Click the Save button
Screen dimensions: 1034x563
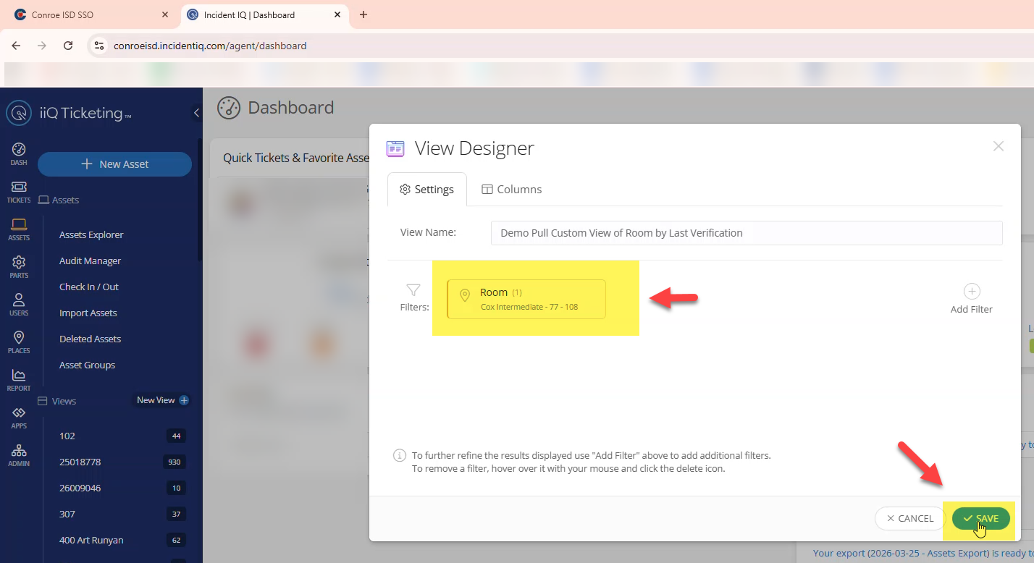click(980, 518)
